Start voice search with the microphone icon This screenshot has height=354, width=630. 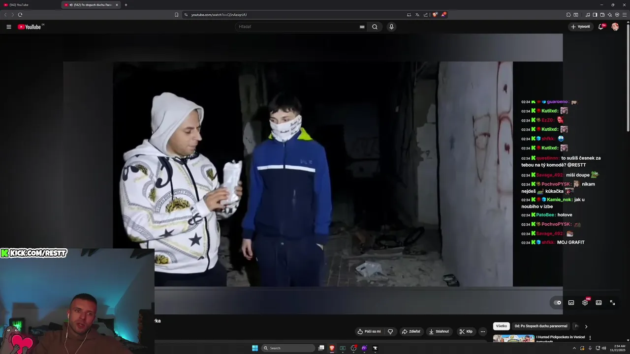(391, 27)
